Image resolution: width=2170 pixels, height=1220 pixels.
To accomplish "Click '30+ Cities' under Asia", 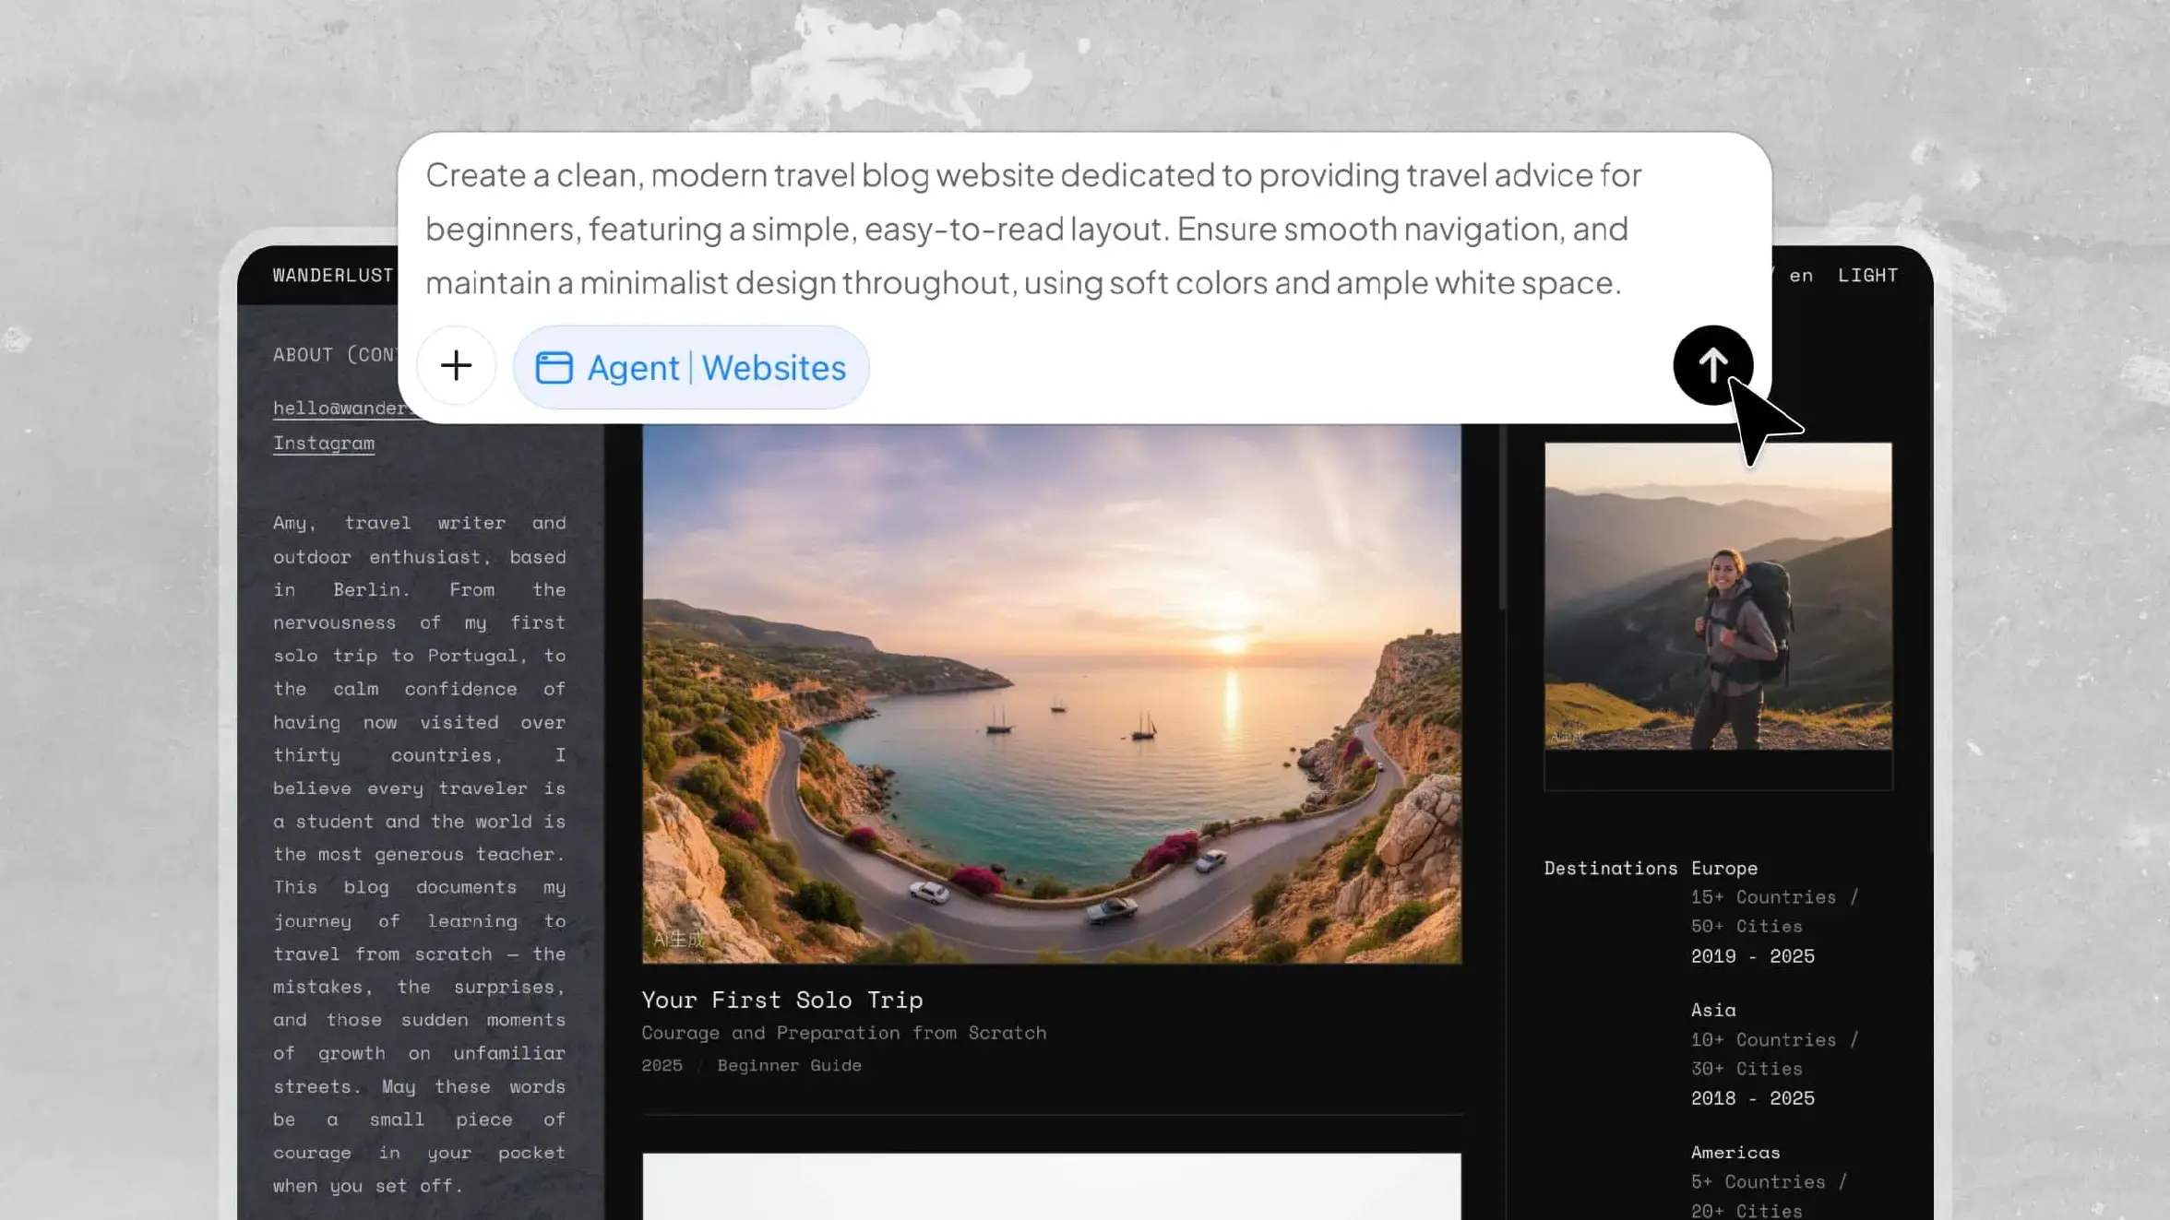I will [x=1747, y=1069].
